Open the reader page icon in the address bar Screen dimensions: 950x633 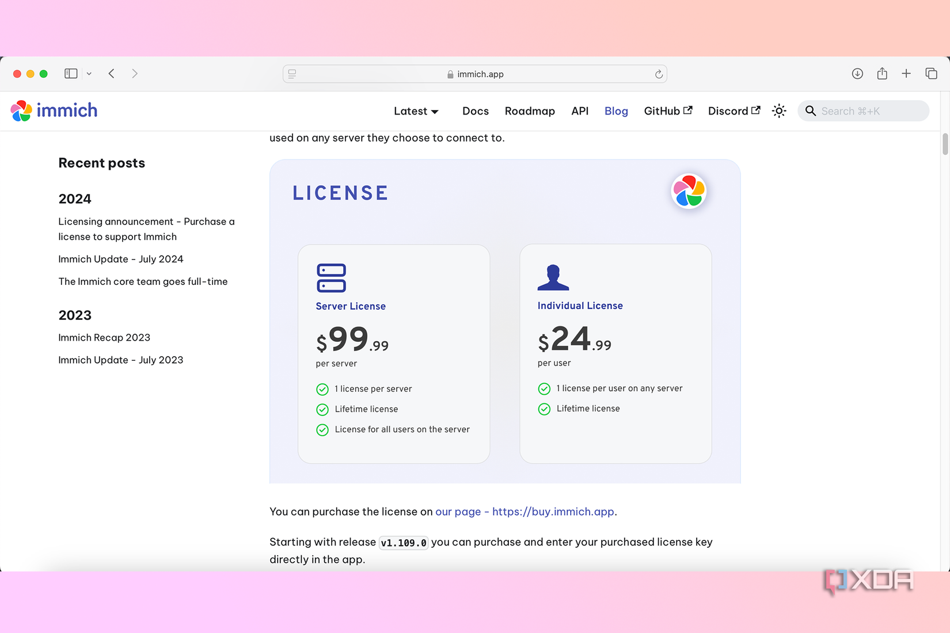[292, 74]
